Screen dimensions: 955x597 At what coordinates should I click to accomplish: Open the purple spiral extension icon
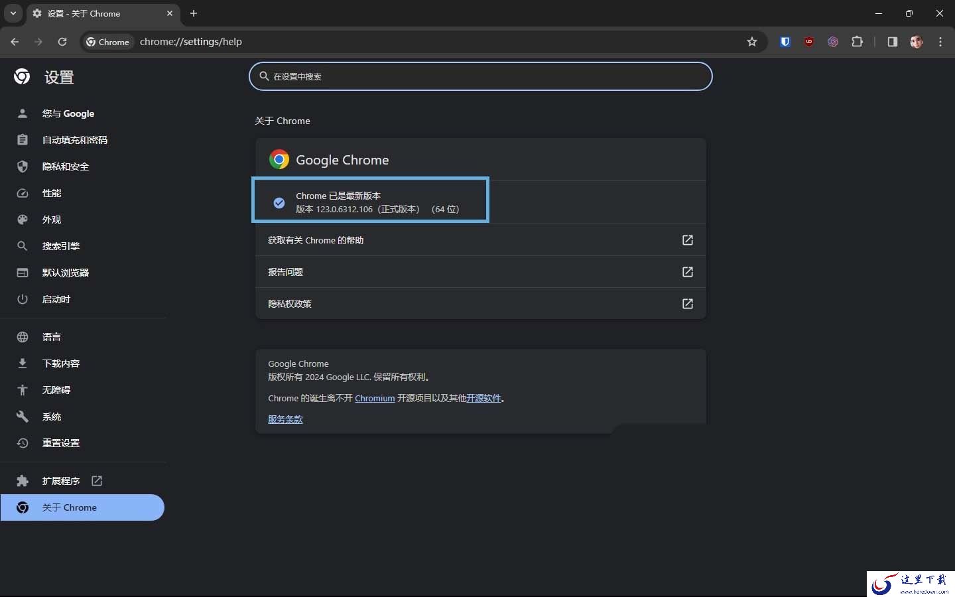coord(833,42)
